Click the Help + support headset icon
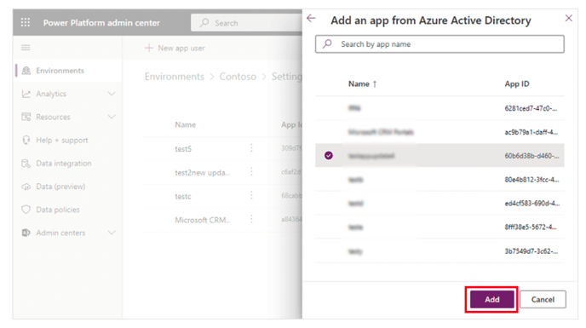Image resolution: width=586 pixels, height=328 pixels. 26,140
